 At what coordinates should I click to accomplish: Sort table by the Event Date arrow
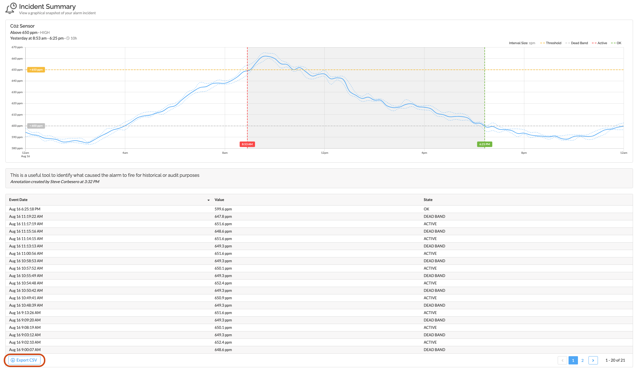pos(209,200)
